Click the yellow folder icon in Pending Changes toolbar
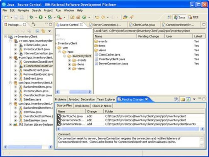This screenshot has width=209, height=157. pos(182,99)
